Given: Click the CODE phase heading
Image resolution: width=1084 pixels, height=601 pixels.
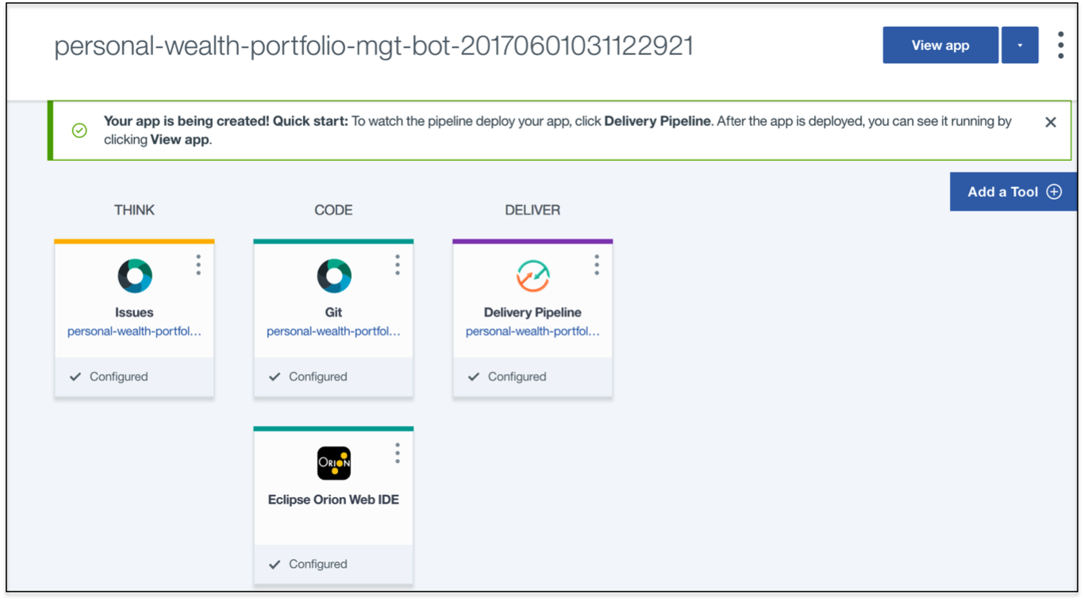Looking at the screenshot, I should click(333, 210).
